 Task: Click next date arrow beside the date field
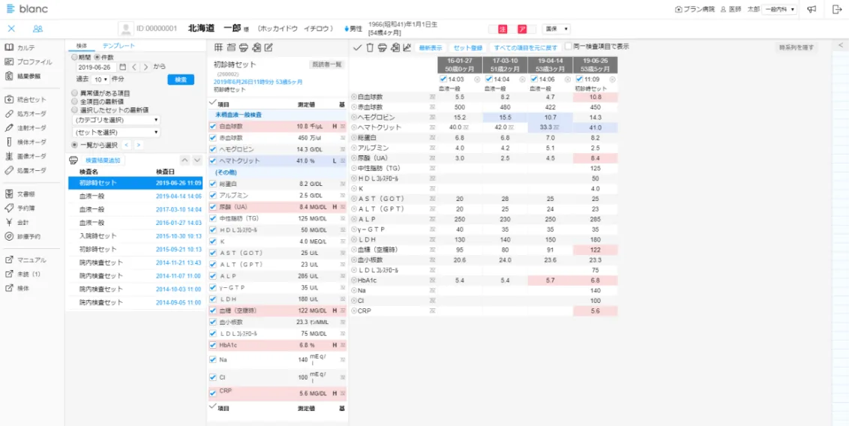[145, 67]
